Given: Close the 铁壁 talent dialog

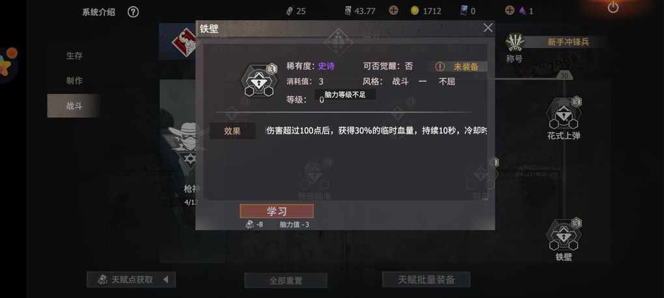Looking at the screenshot, I should point(488,28).
